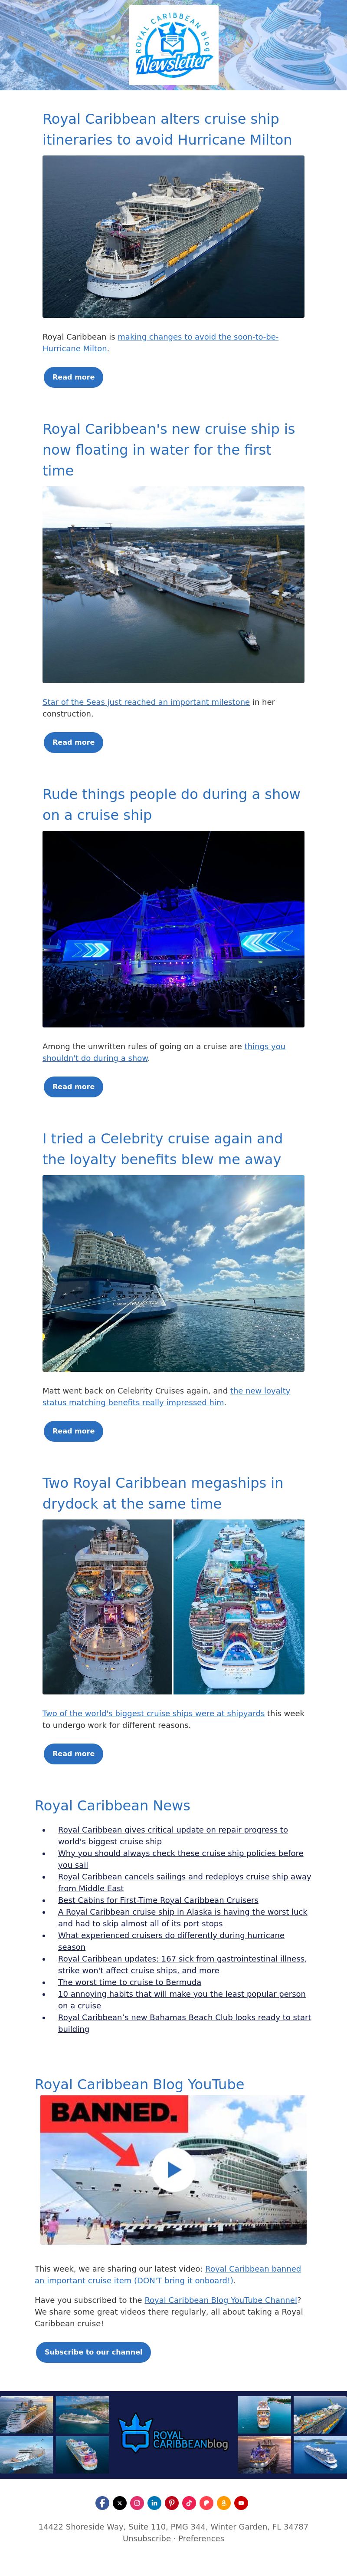The image size is (347, 2576).
Task: Read more about Hurricane Milton itineraries
Action: point(73,377)
